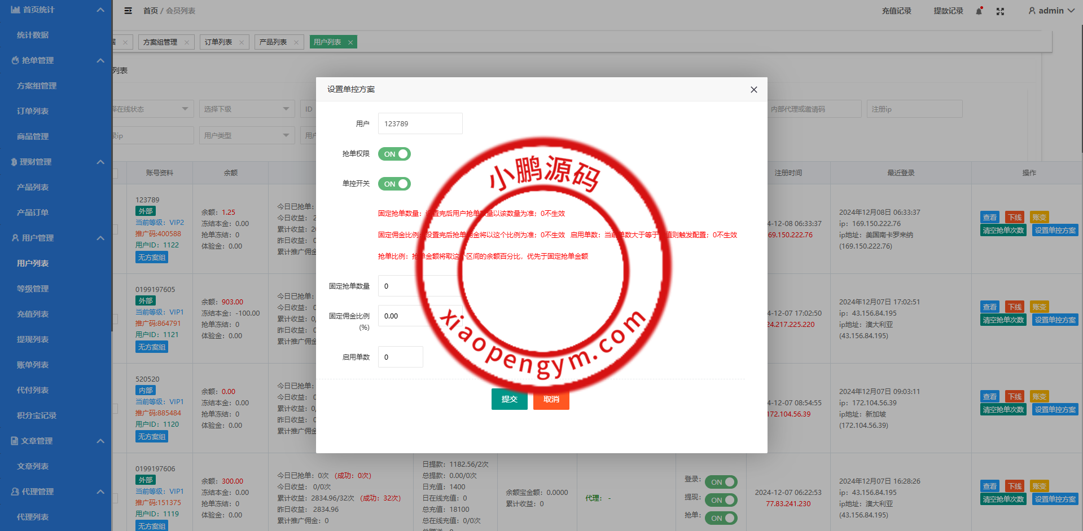1083x531 pixels.
Task: Select 等级管理 in the sidebar
Action: (x=33, y=289)
